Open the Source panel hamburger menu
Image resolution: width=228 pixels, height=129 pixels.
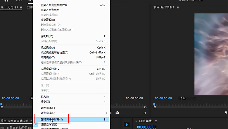pos(21,7)
